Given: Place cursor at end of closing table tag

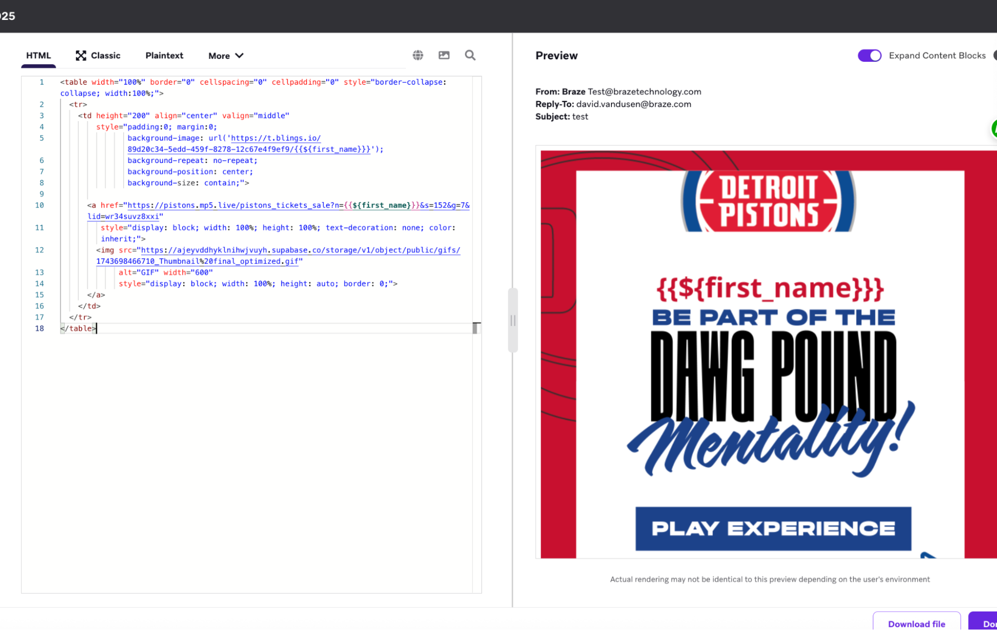Looking at the screenshot, I should (x=97, y=328).
